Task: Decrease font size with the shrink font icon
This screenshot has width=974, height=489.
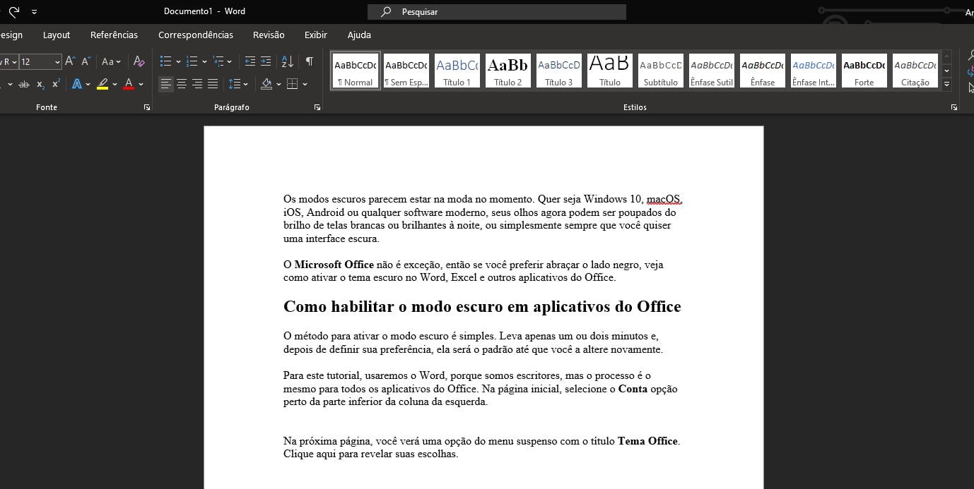Action: click(x=86, y=61)
